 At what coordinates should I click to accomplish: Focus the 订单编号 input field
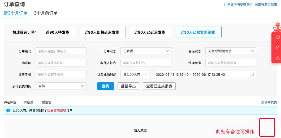[61, 51]
